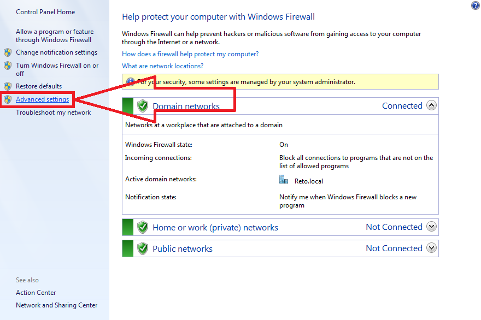
Task: Click green shield icon for Domain networks
Action: click(x=143, y=106)
